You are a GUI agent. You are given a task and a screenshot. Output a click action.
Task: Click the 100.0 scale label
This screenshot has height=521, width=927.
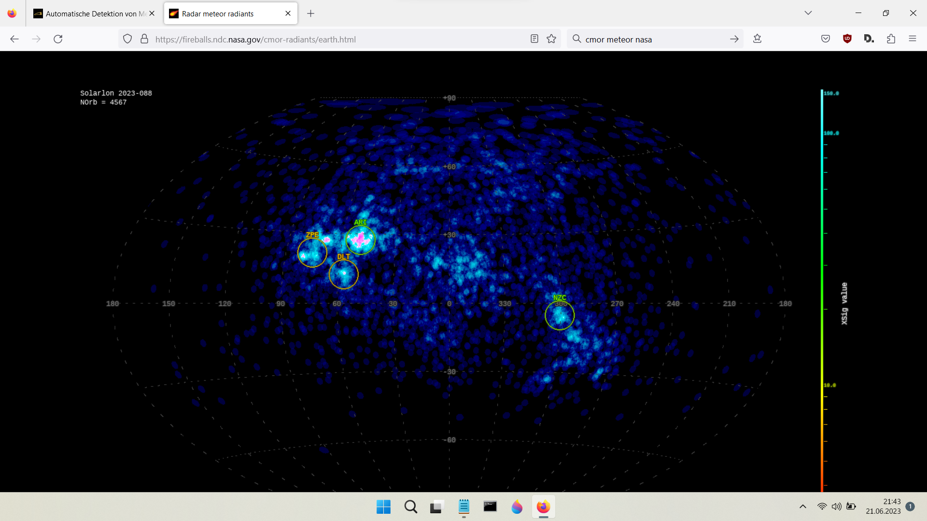pyautogui.click(x=831, y=133)
